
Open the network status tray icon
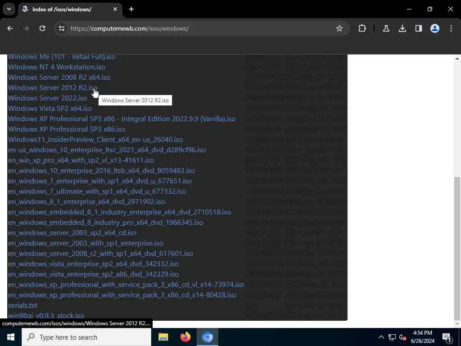tap(392, 337)
